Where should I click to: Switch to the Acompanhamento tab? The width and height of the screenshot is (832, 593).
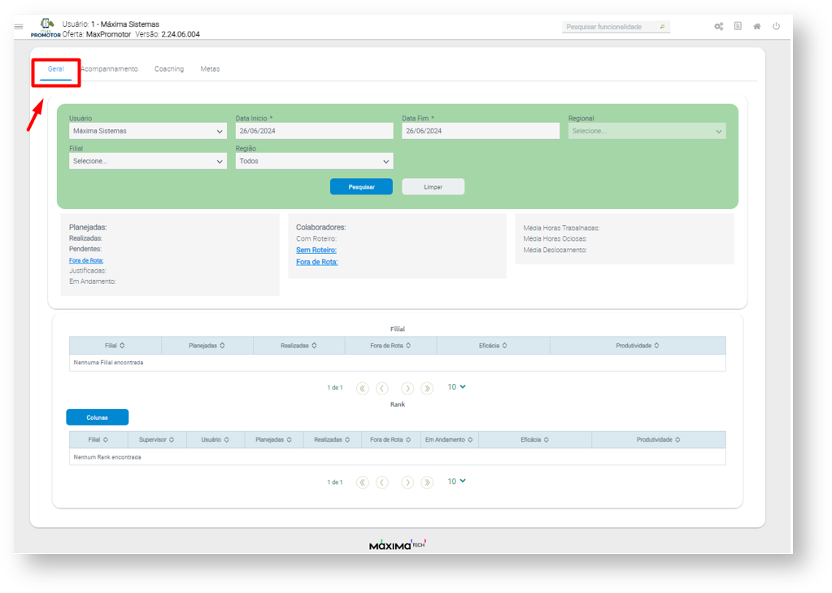tap(111, 69)
